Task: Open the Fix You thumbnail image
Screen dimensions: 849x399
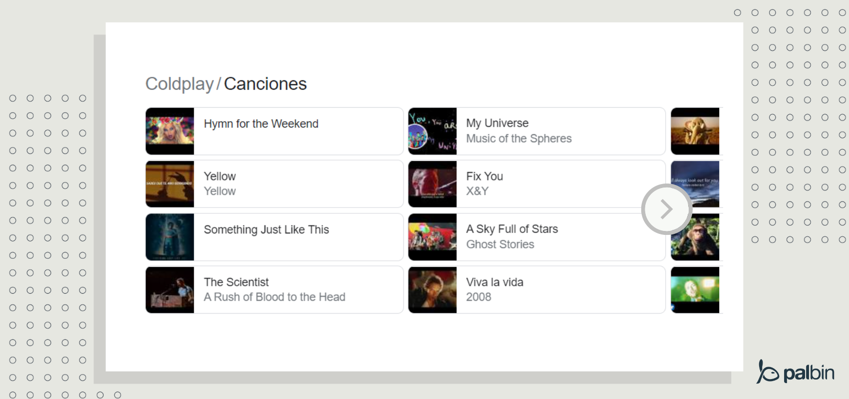Action: coord(432,184)
